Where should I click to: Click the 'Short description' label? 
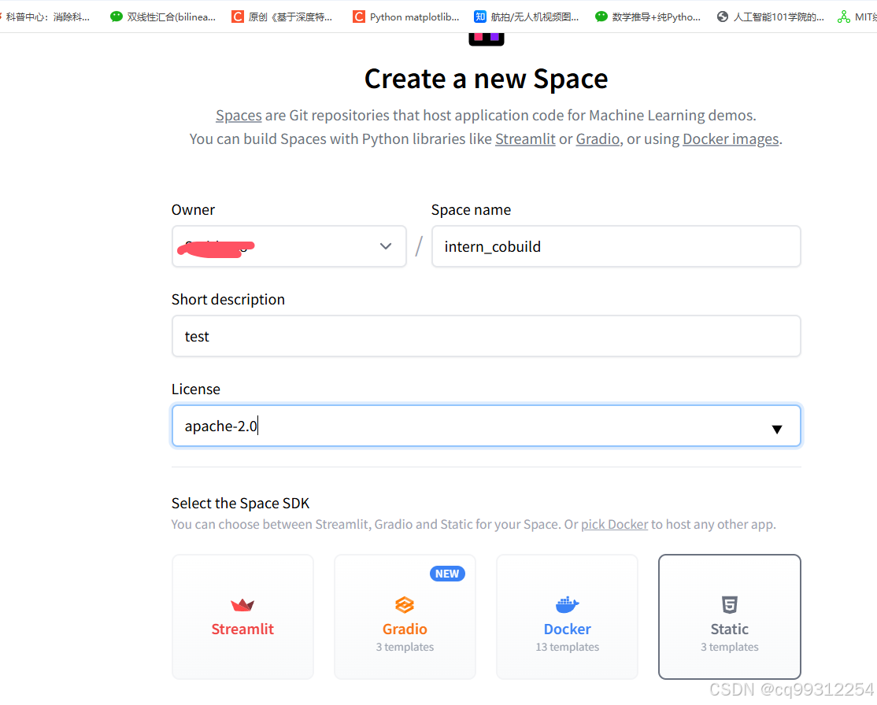coord(228,300)
